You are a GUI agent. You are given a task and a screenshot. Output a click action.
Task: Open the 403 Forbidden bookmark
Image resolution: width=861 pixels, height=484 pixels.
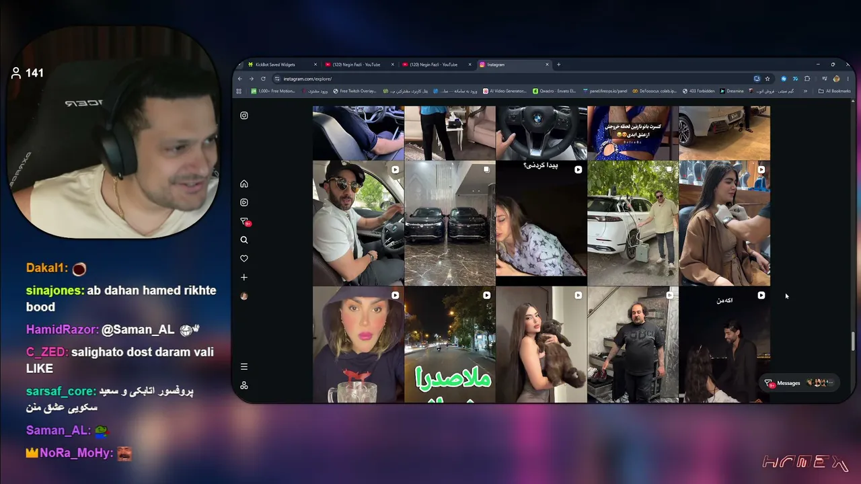(x=698, y=91)
